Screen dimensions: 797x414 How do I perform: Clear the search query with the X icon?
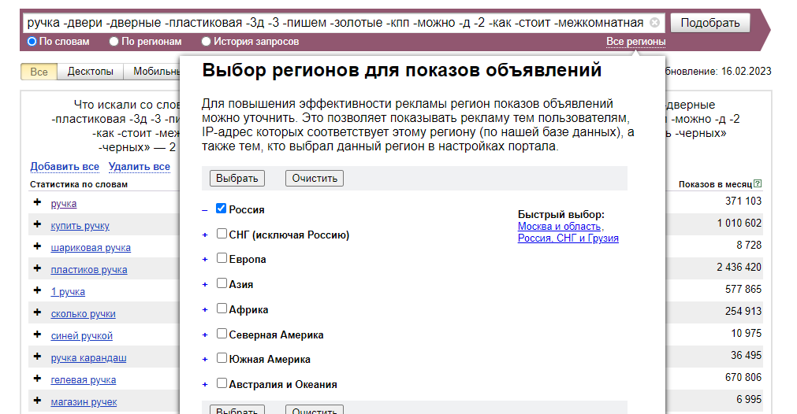[654, 22]
